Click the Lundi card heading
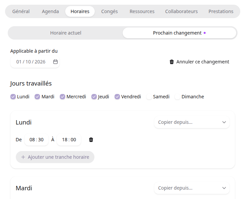 coord(24,122)
